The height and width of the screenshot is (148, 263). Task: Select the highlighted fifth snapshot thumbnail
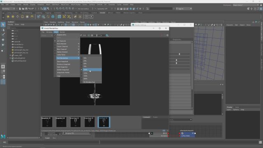pyautogui.click(x=104, y=122)
